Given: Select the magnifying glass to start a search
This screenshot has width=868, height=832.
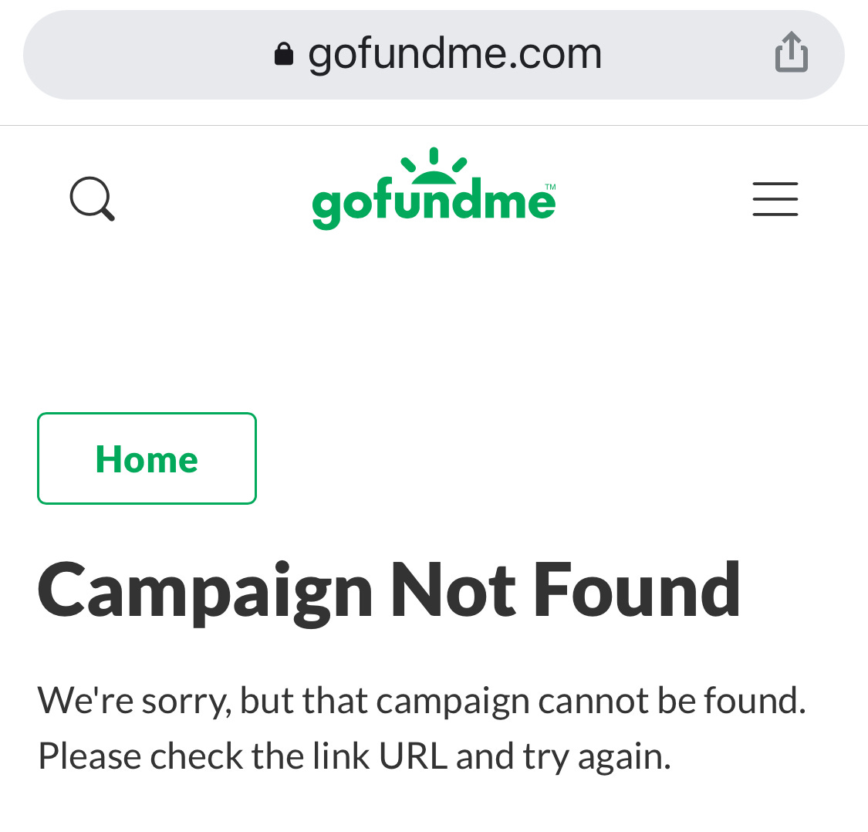Looking at the screenshot, I should (92, 199).
